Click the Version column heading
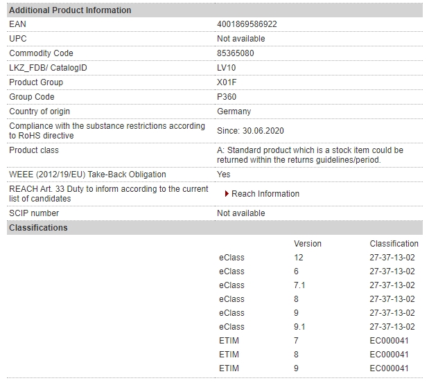Screen dimensions: 429x383 click(x=308, y=244)
